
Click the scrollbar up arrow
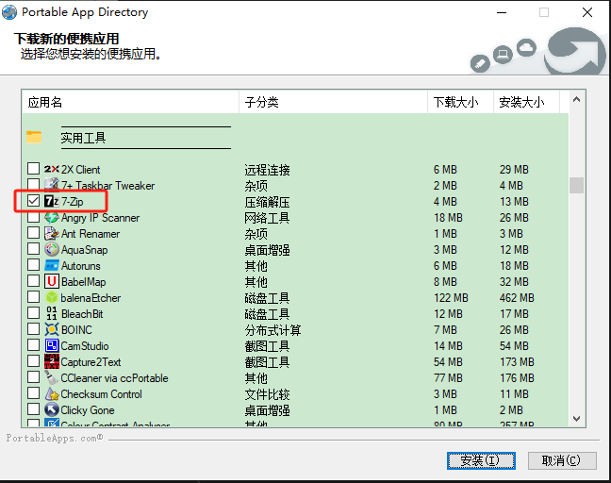(577, 100)
